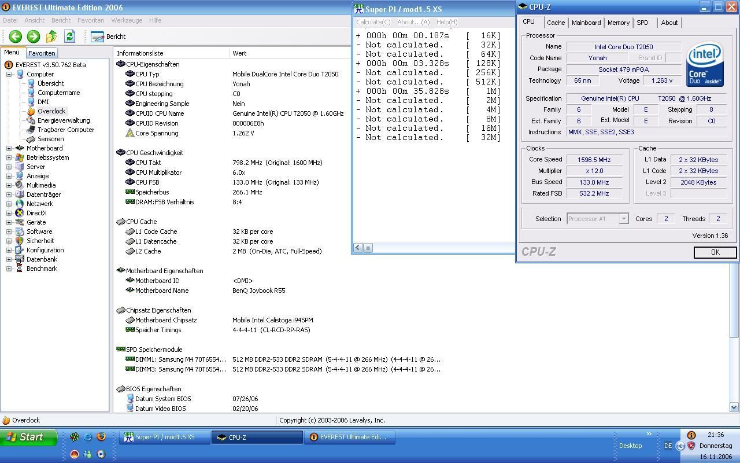Click Firefox icon in quick launch
This screenshot has height=463, width=740.
pyautogui.click(x=101, y=437)
